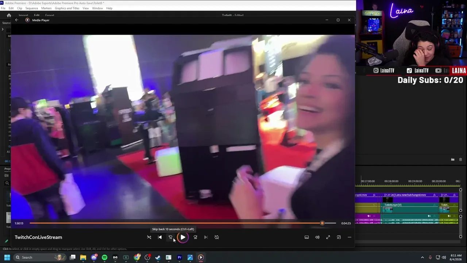Click the trash delete icon in Premiere
Viewport: 467px width, 263px height.
pyautogui.click(x=460, y=160)
